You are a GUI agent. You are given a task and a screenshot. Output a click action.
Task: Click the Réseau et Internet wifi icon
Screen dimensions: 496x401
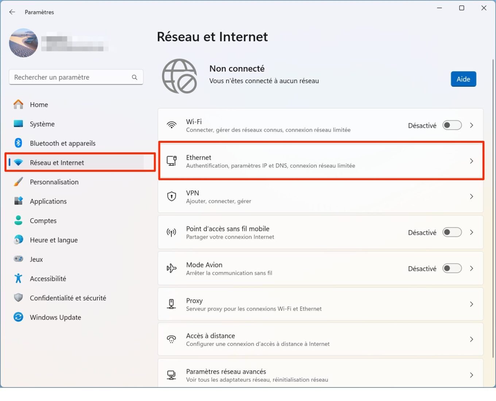(18, 162)
